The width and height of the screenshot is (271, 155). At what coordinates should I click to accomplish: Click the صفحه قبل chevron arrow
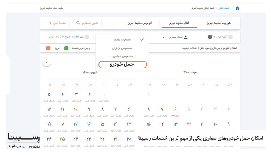click(50, 23)
